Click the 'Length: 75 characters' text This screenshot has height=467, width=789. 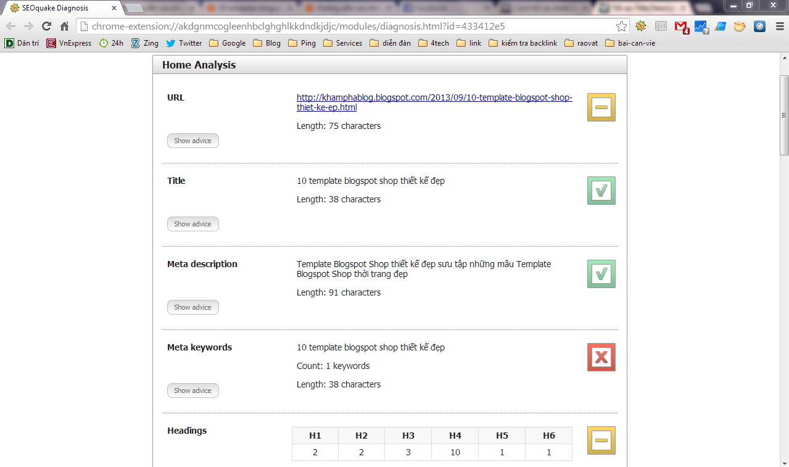tap(339, 126)
